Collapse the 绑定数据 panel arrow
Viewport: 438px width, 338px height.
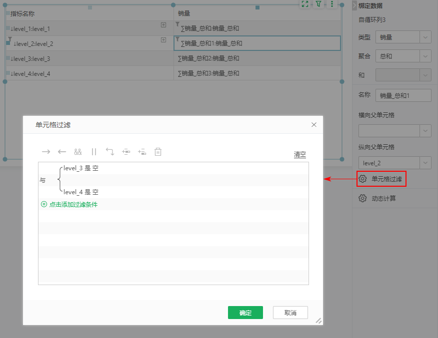tap(354, 5)
